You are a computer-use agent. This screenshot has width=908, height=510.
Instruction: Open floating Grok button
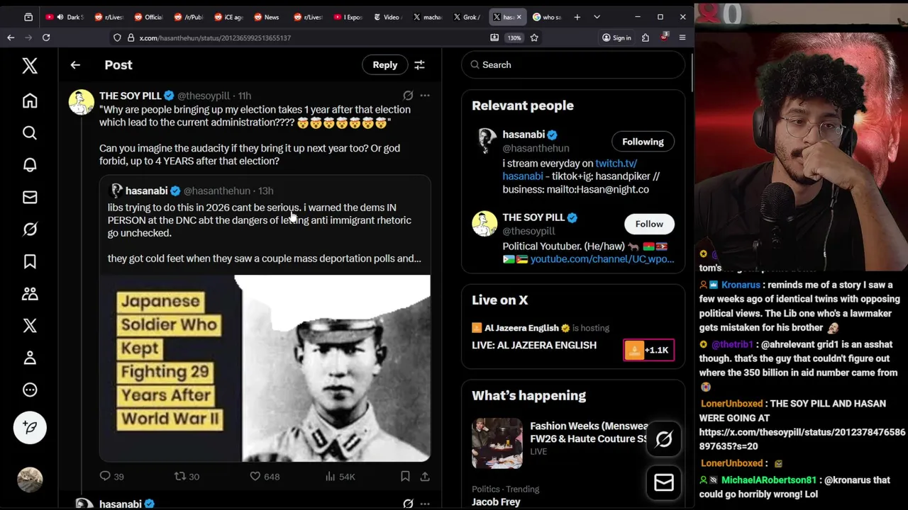pos(664,439)
